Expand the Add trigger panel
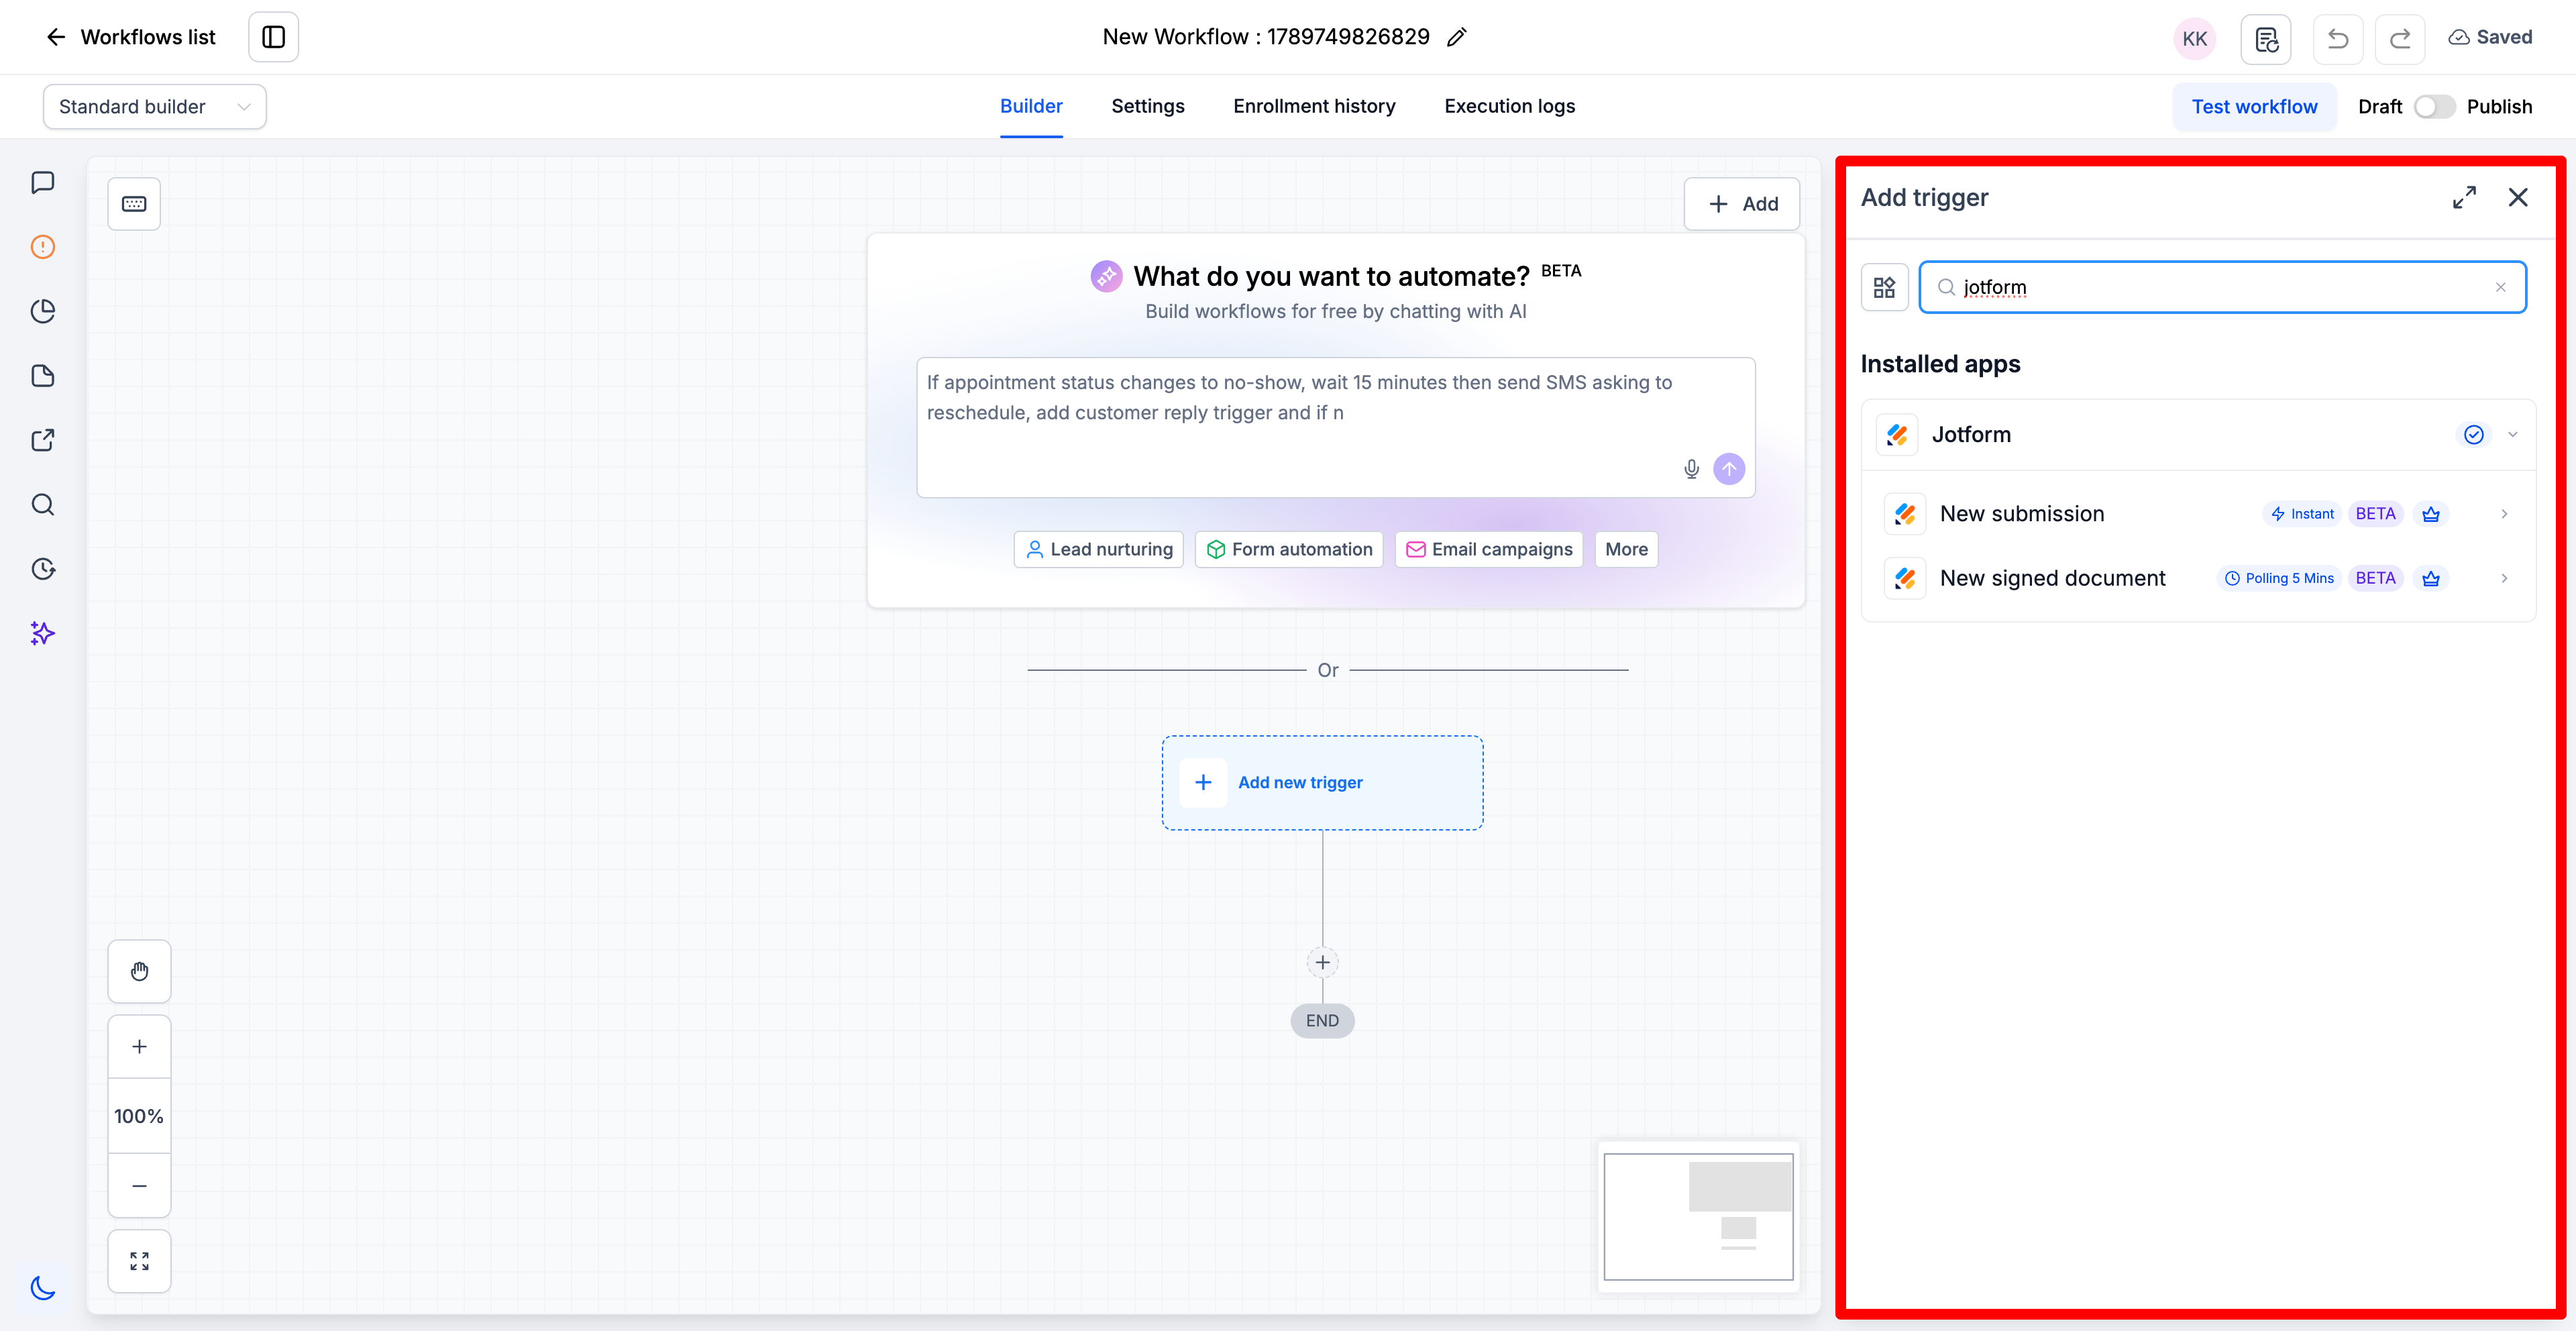 2464,198
